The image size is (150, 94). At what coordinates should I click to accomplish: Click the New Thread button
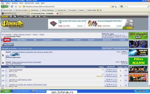[7, 45]
